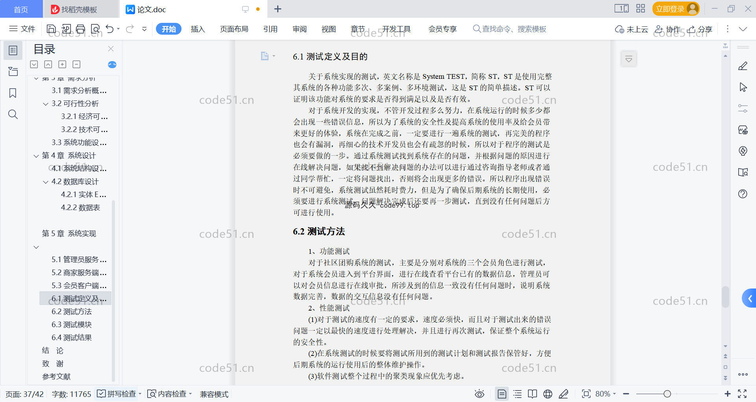Click the window grid layout icon
The image size is (756, 402).
tap(641, 9)
